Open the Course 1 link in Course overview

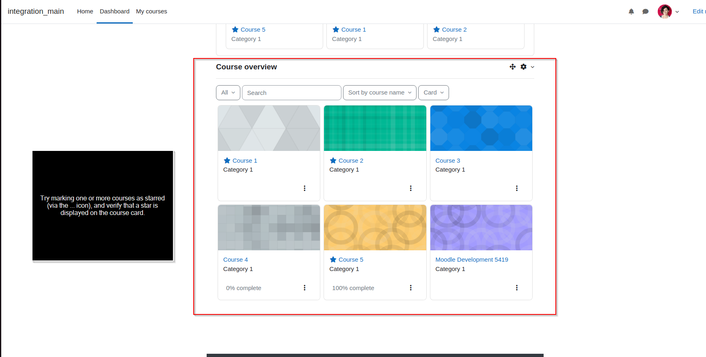coord(245,161)
